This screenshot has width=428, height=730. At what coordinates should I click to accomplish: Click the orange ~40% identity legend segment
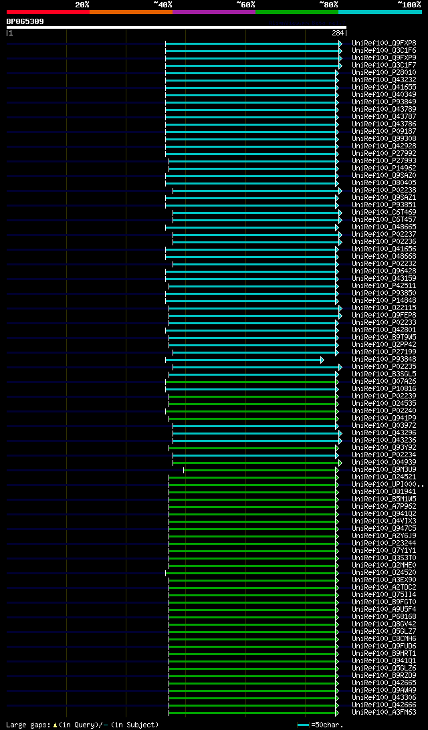[131, 11]
